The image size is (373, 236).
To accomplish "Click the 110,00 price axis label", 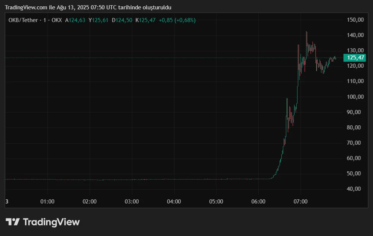I will pyautogui.click(x=355, y=81).
